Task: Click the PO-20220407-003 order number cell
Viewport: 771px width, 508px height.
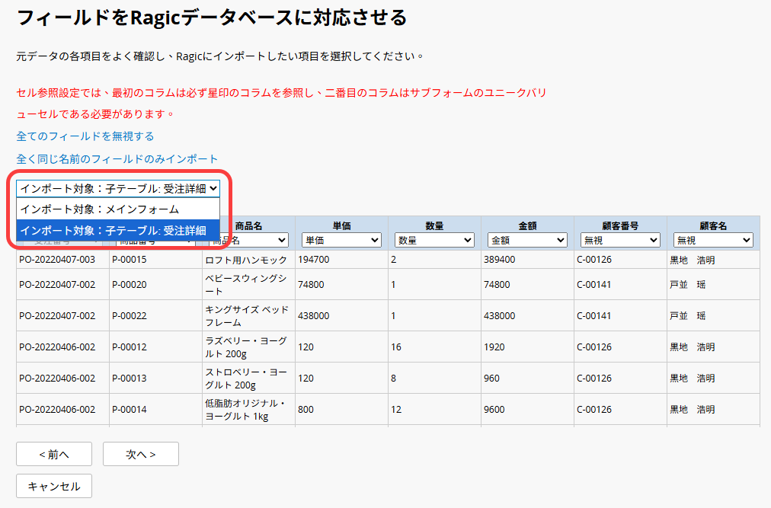Action: (x=57, y=260)
